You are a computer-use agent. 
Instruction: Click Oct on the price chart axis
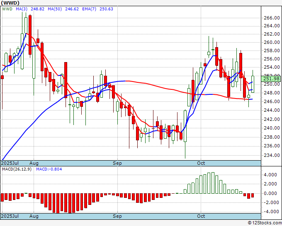201,163
